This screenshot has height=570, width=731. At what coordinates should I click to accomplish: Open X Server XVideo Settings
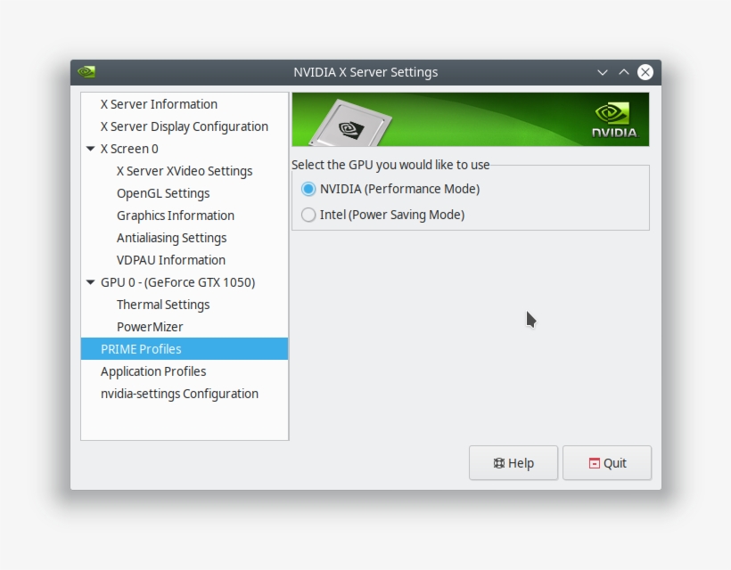(x=185, y=171)
